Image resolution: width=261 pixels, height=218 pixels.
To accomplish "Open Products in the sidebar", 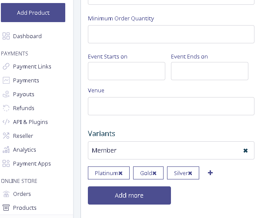I will [x=25, y=208].
